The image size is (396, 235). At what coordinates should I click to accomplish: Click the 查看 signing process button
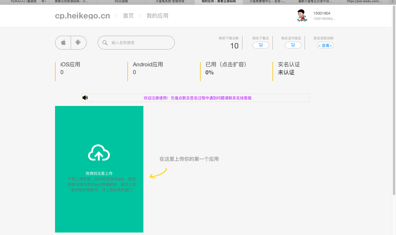[325, 45]
